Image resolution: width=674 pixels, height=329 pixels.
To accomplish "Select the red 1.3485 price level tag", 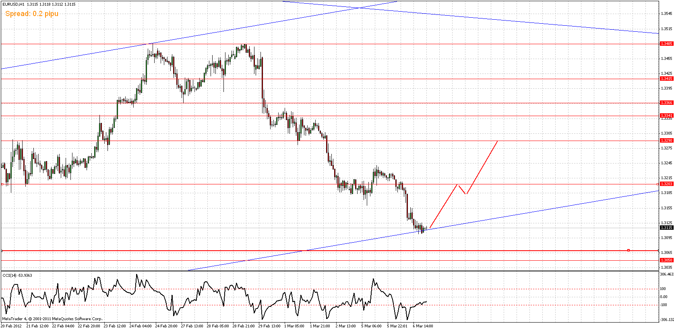I will (666, 44).
